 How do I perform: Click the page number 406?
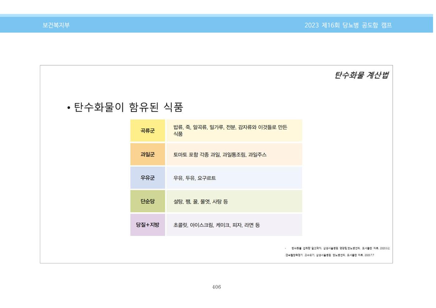[x=216, y=287]
